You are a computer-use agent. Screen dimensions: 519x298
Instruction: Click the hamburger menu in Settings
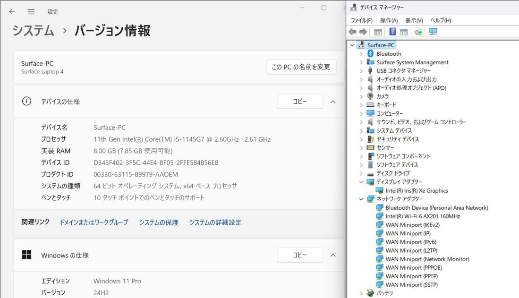[x=30, y=12]
